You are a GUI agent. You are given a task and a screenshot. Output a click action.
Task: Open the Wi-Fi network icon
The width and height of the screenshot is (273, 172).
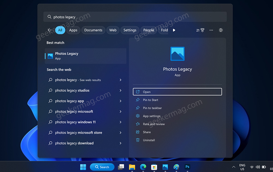252,167
